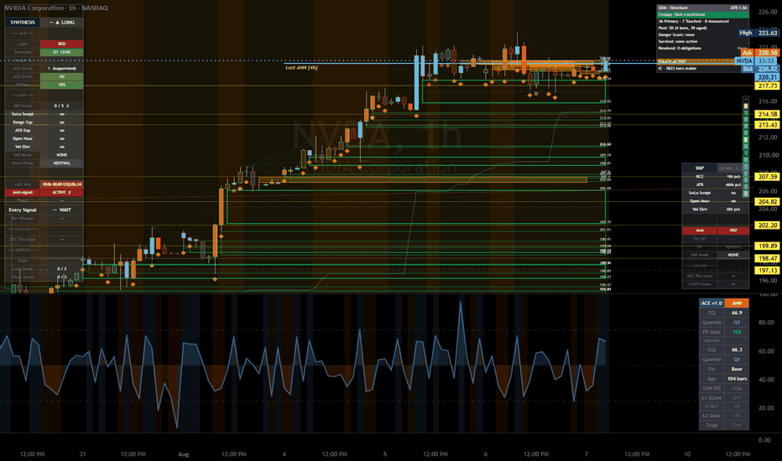782x461 pixels.
Task: Click the red Anti-signal label cell
Action: tap(23, 192)
